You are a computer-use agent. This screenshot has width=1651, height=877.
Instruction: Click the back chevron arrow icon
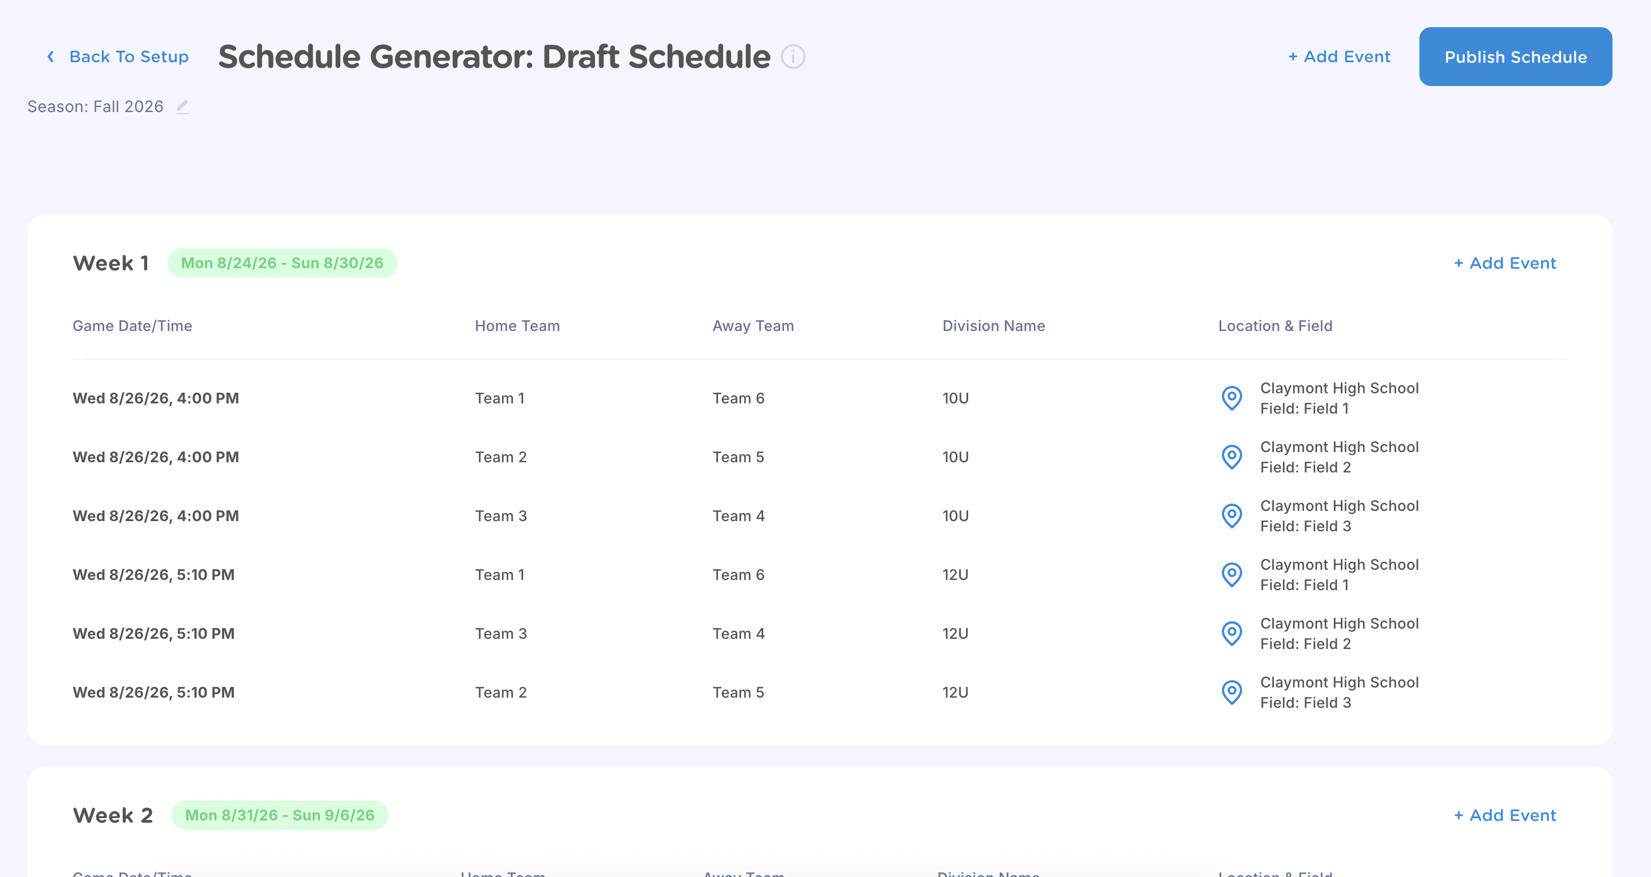[50, 57]
